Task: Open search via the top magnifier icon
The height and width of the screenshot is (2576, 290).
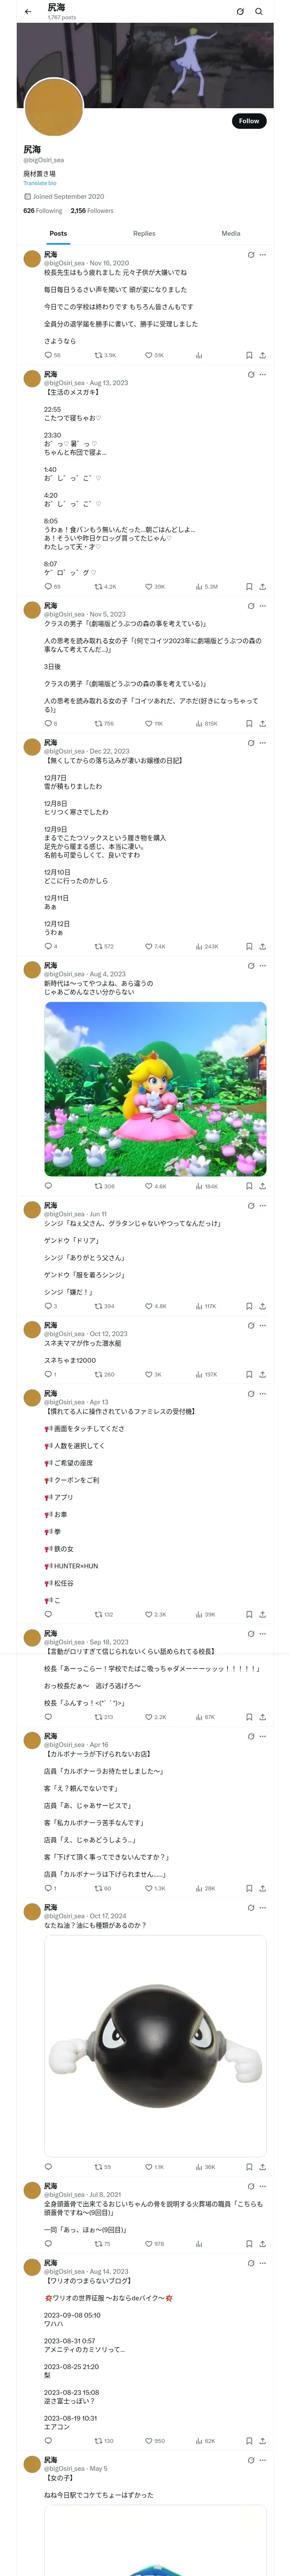Action: (x=259, y=12)
